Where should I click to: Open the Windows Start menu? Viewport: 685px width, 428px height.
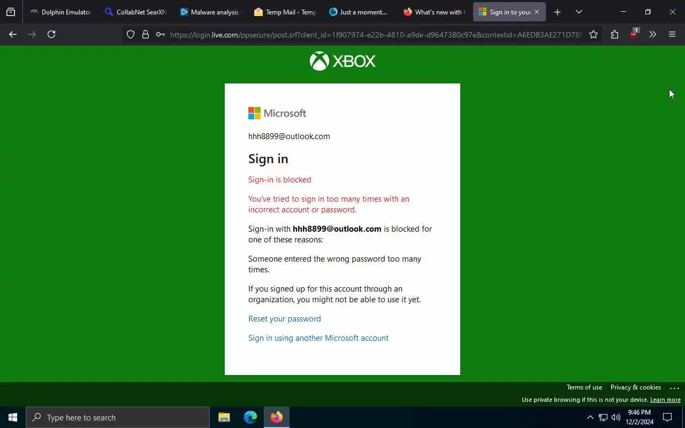pyautogui.click(x=13, y=417)
